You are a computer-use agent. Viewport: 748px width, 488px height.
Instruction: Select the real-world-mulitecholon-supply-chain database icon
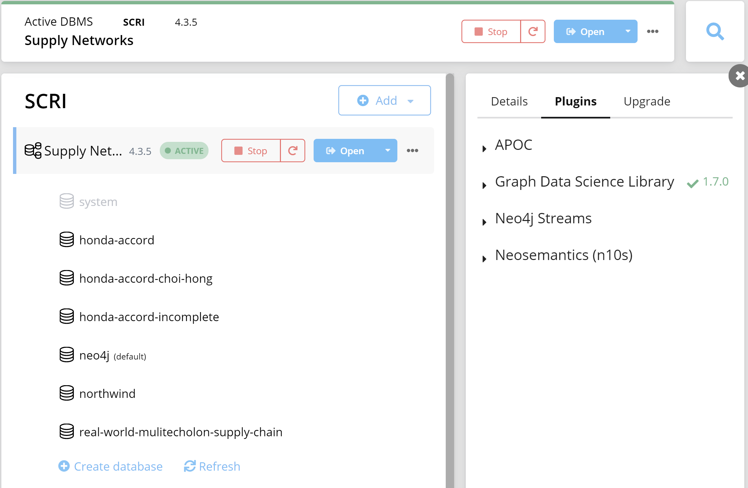pos(67,431)
